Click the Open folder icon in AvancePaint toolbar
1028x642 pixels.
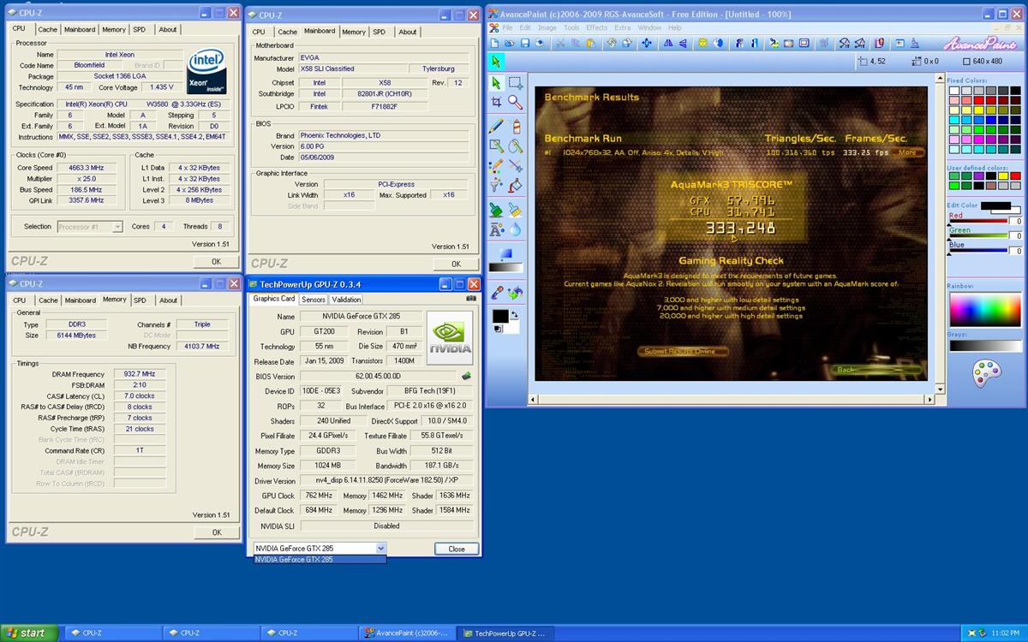(x=509, y=43)
